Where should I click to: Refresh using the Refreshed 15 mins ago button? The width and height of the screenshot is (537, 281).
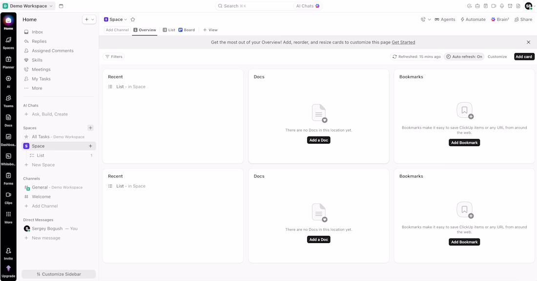coord(416,57)
